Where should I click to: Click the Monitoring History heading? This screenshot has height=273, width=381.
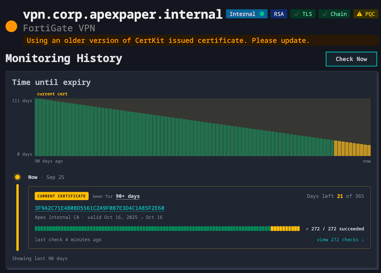[64, 59]
